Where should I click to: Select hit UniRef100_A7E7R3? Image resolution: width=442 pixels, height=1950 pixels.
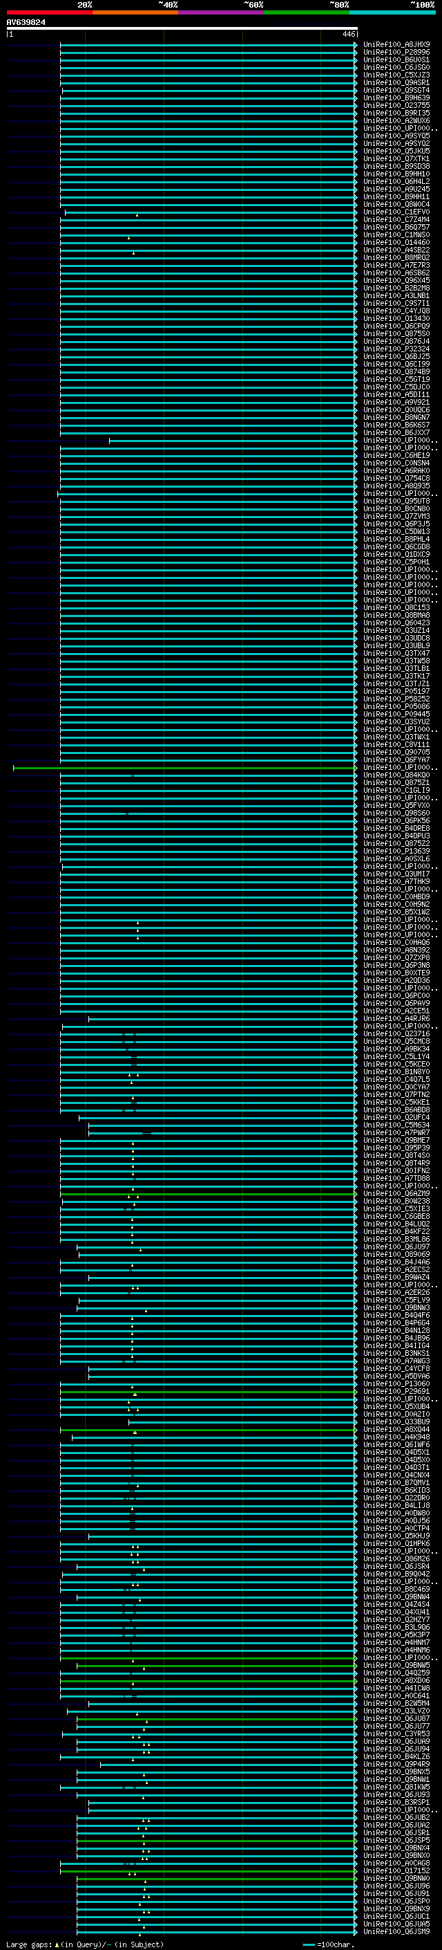[396, 265]
